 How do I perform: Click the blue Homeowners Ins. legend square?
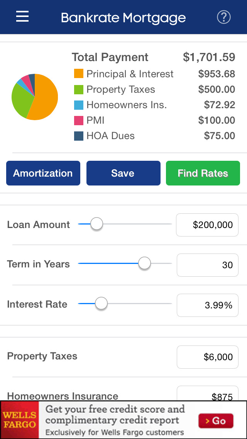pos(78,105)
